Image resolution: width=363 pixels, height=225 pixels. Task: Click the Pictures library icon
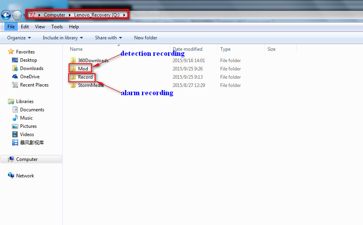(x=15, y=126)
